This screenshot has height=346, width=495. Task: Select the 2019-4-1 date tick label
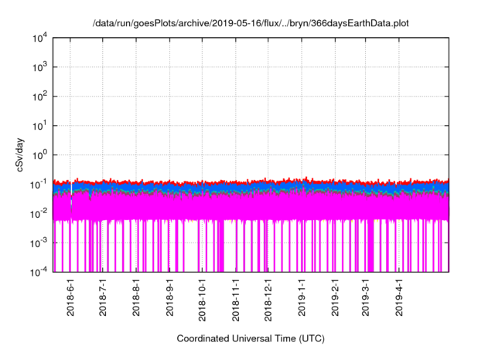click(398, 298)
